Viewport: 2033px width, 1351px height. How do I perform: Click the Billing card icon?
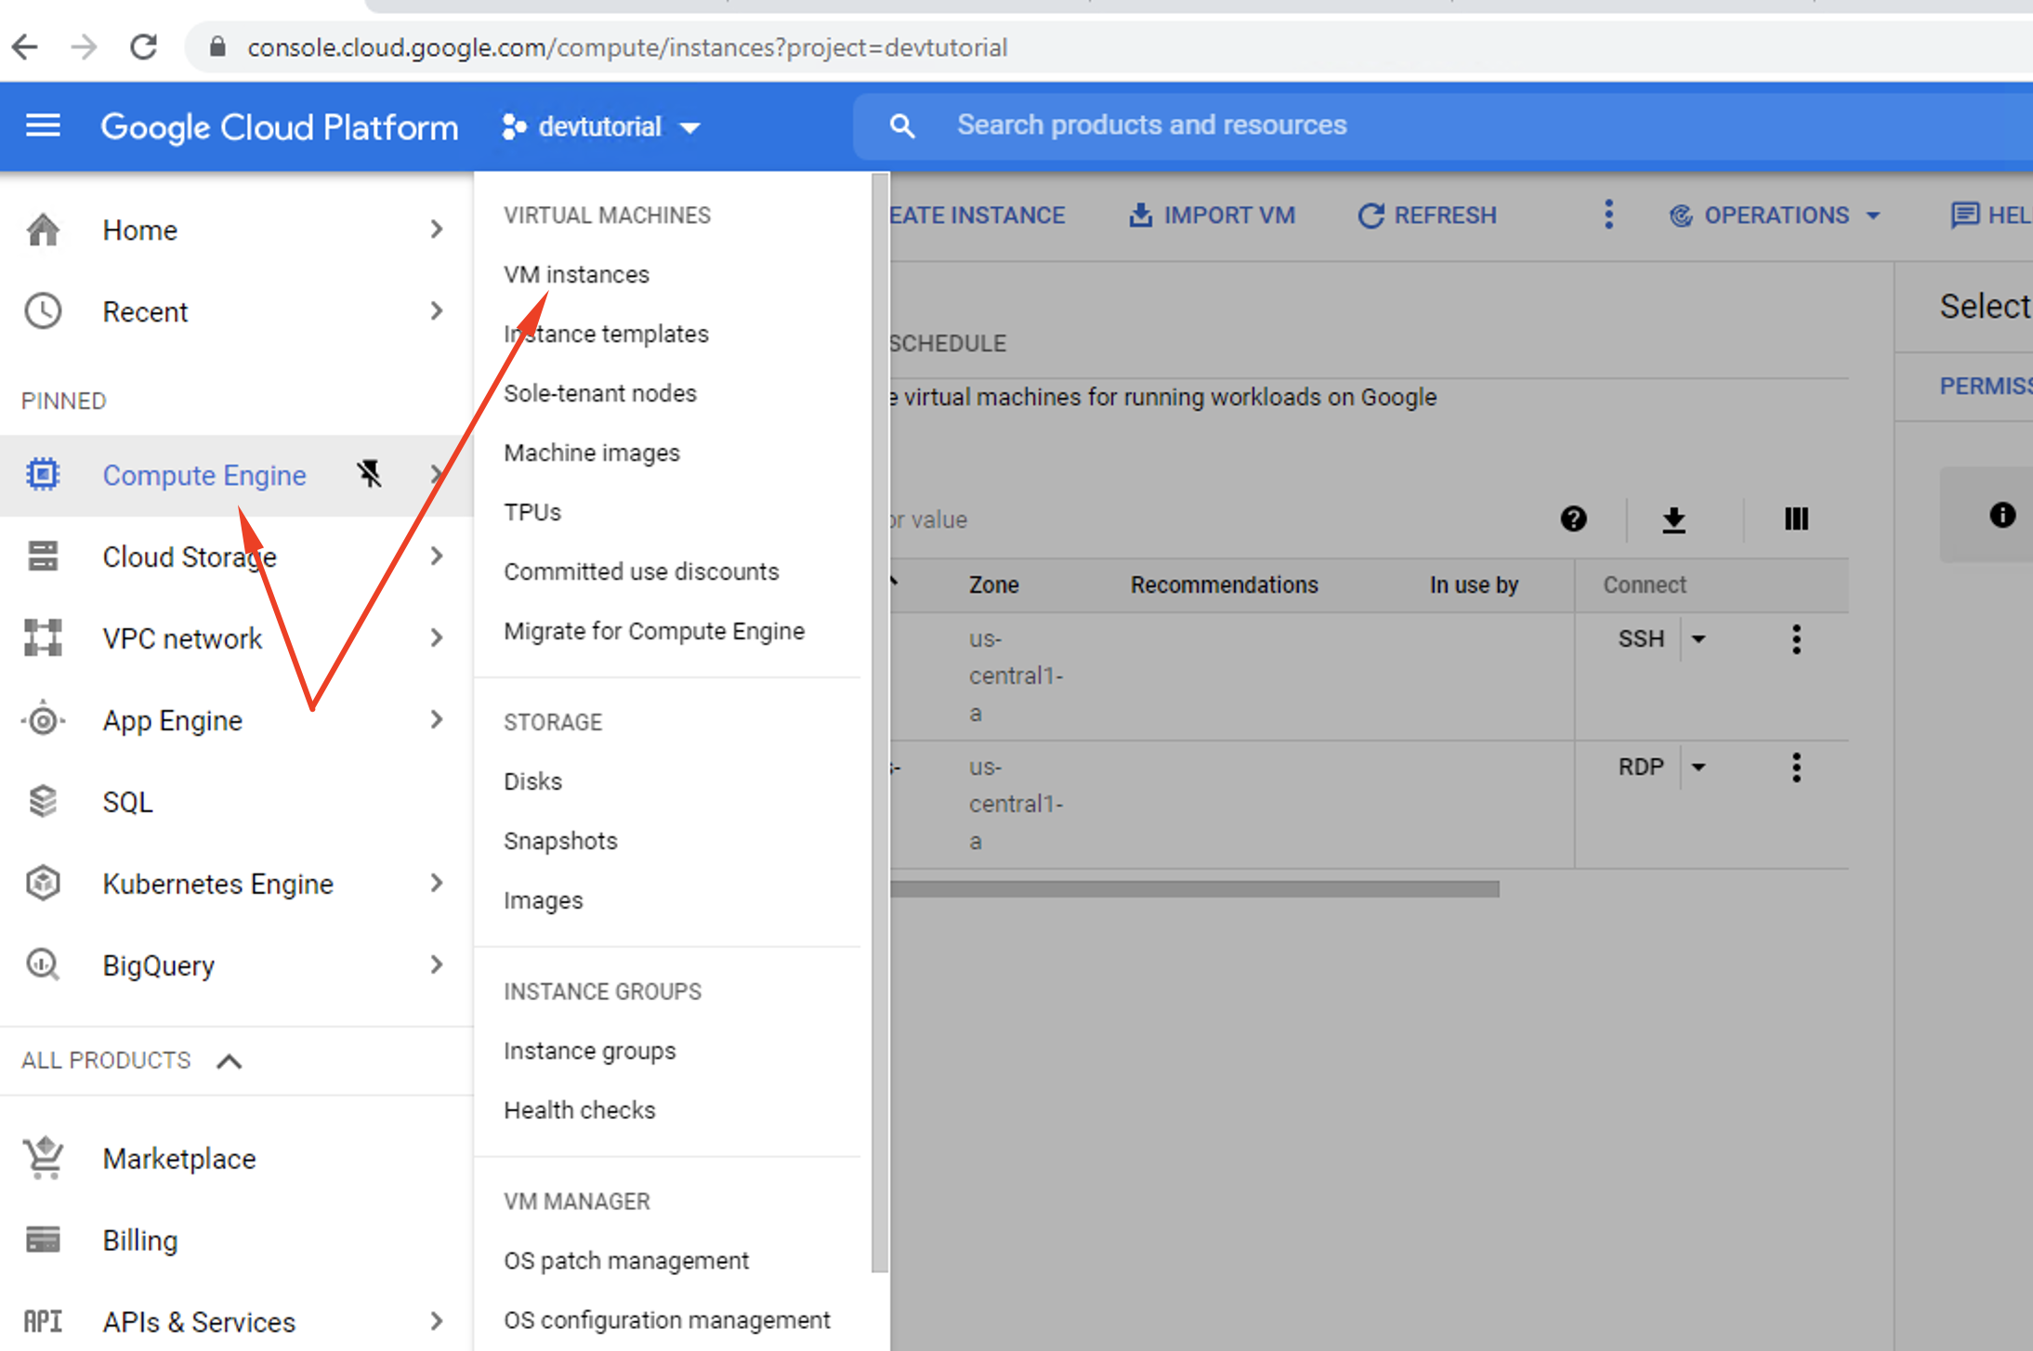pyautogui.click(x=43, y=1240)
